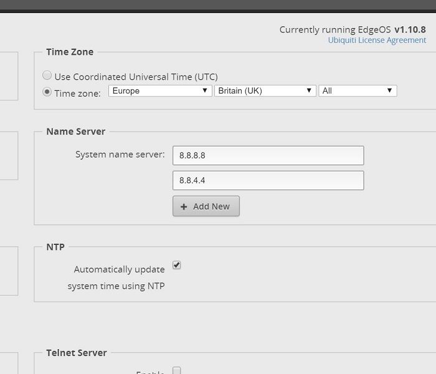Open the Ubiquiti License Agreement link
The image size is (436, 374).
pyautogui.click(x=377, y=40)
